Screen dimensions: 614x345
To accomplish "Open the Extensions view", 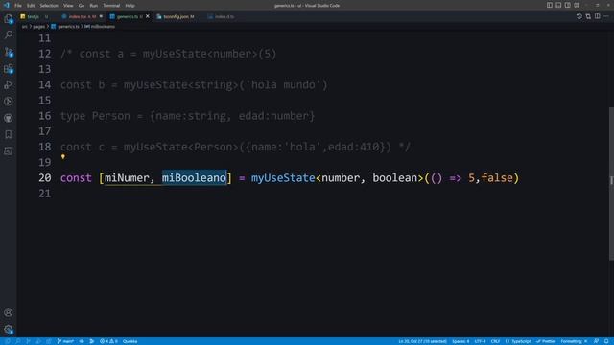I will pyautogui.click(x=9, y=69).
